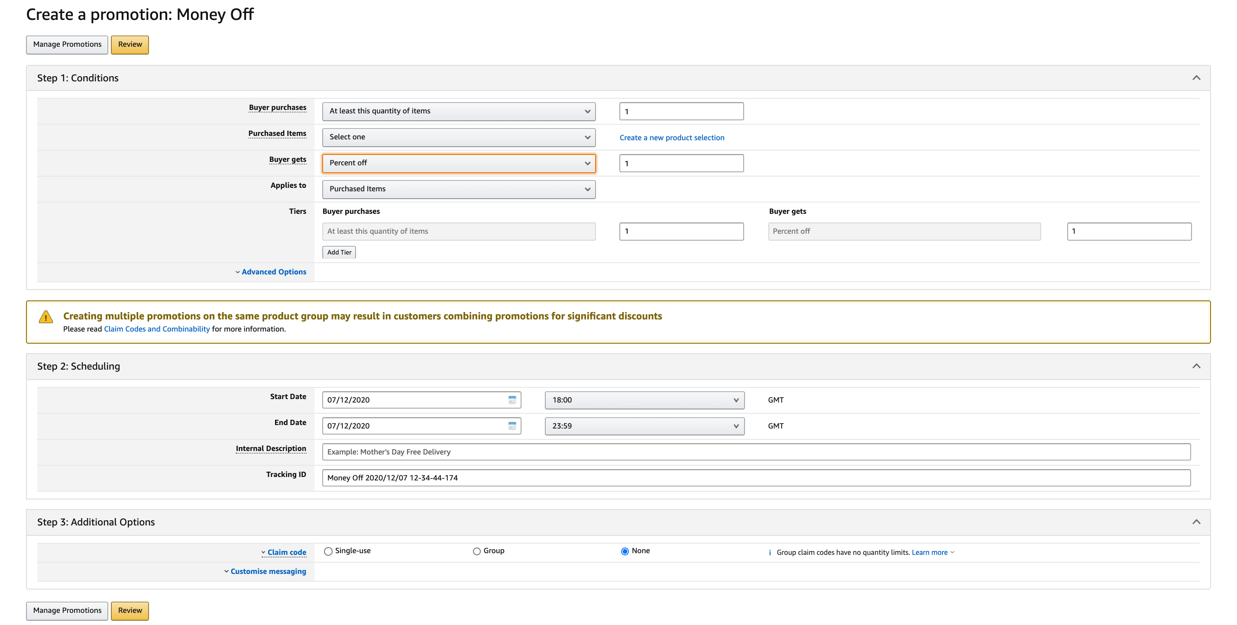Click the top Review button

(x=130, y=45)
